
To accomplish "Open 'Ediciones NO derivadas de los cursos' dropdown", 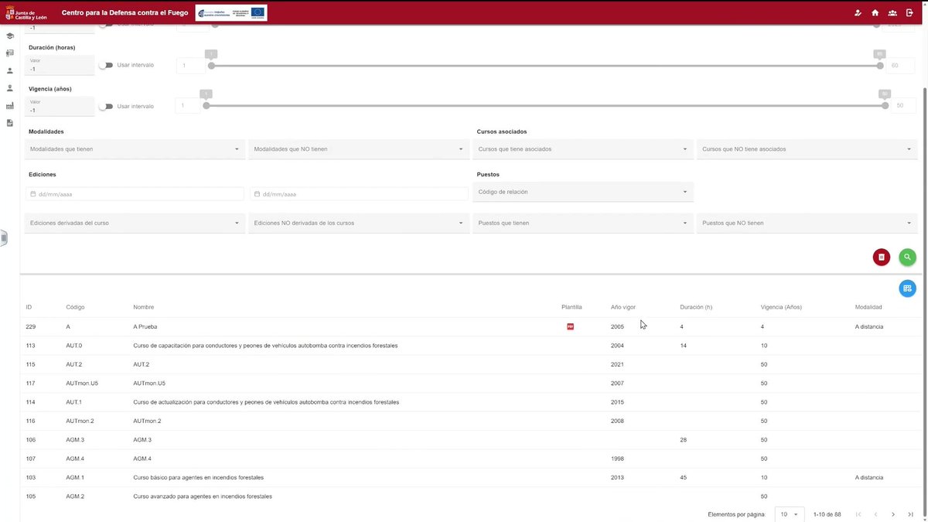I will coord(359,223).
